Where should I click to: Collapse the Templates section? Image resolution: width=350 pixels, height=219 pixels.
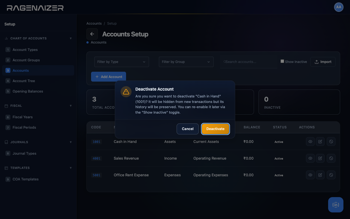coord(38,168)
